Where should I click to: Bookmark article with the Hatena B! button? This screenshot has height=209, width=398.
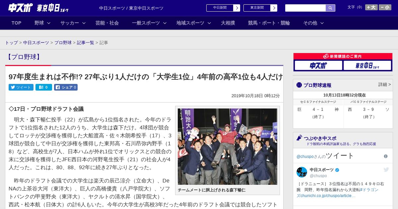pyautogui.click(x=44, y=87)
